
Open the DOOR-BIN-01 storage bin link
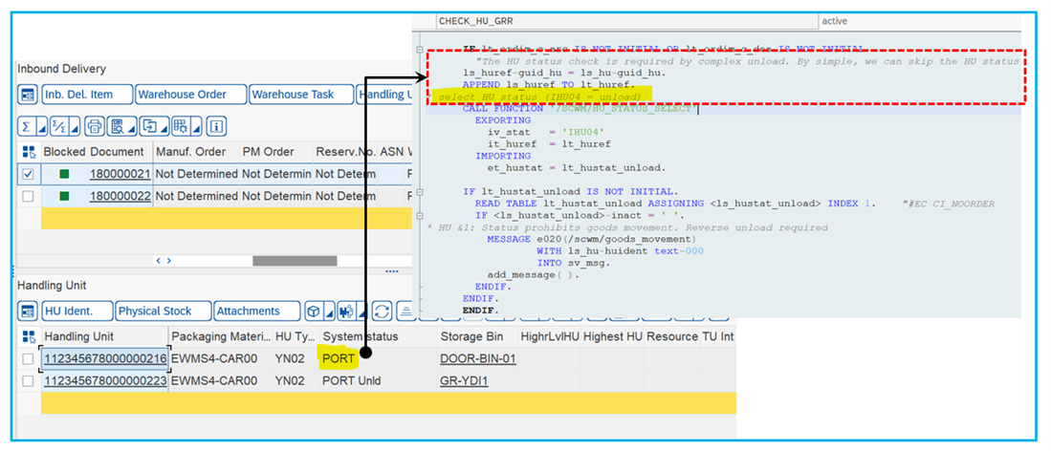(477, 359)
